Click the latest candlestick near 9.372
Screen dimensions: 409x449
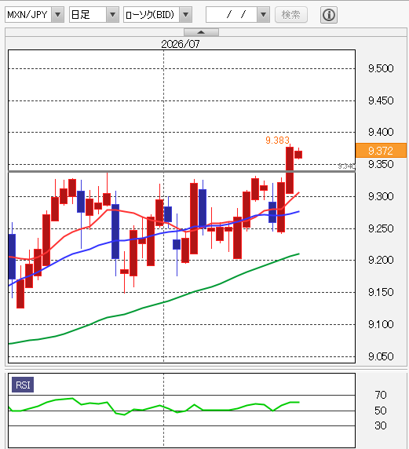(x=298, y=155)
